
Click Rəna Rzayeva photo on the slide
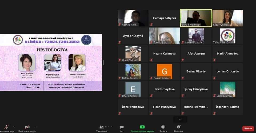(x=27, y=63)
